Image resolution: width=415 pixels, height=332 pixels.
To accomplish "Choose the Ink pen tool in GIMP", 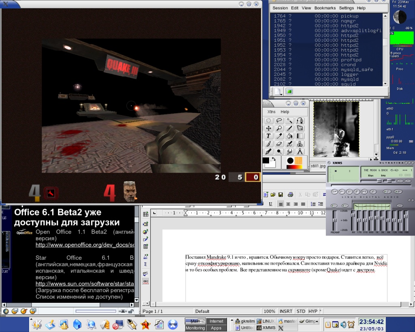I will (x=268, y=152).
